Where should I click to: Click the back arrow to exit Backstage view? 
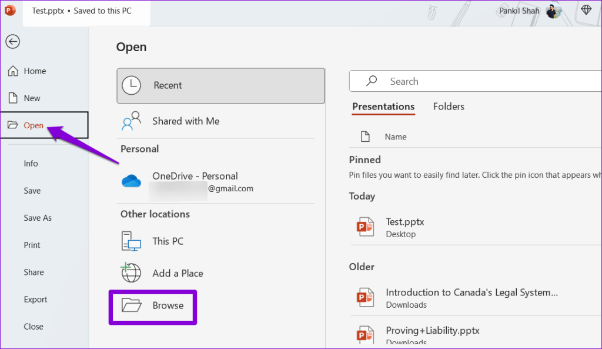[x=12, y=41]
